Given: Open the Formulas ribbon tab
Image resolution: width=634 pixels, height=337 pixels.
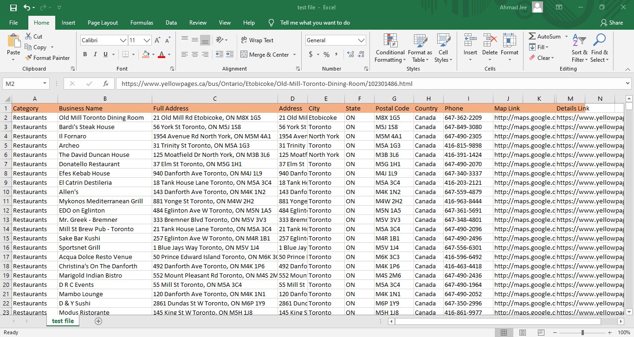Looking at the screenshot, I should tap(142, 23).
